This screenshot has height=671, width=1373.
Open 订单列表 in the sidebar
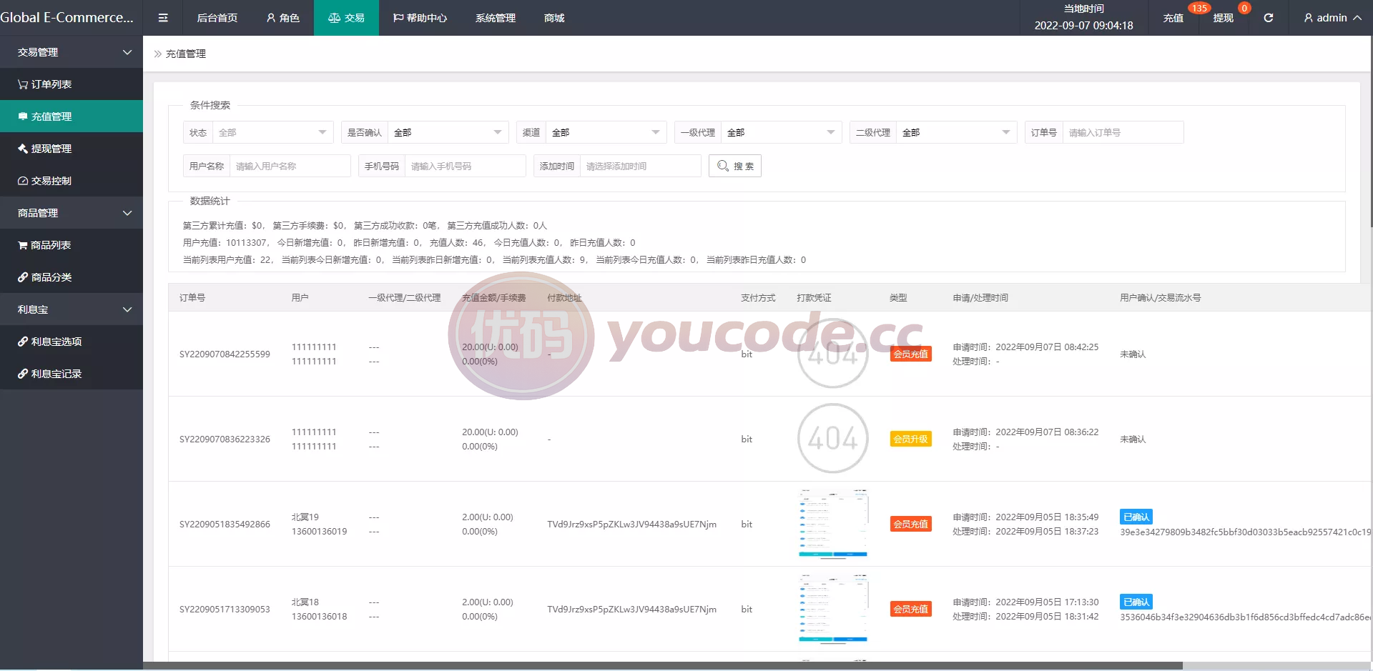pyautogui.click(x=72, y=84)
